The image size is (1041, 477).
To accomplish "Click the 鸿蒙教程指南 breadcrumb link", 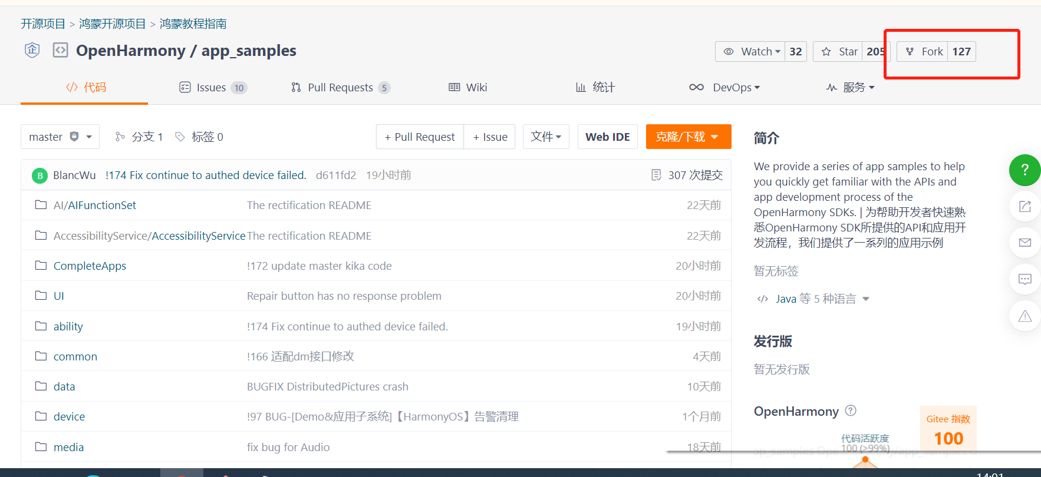I will 193,24.
